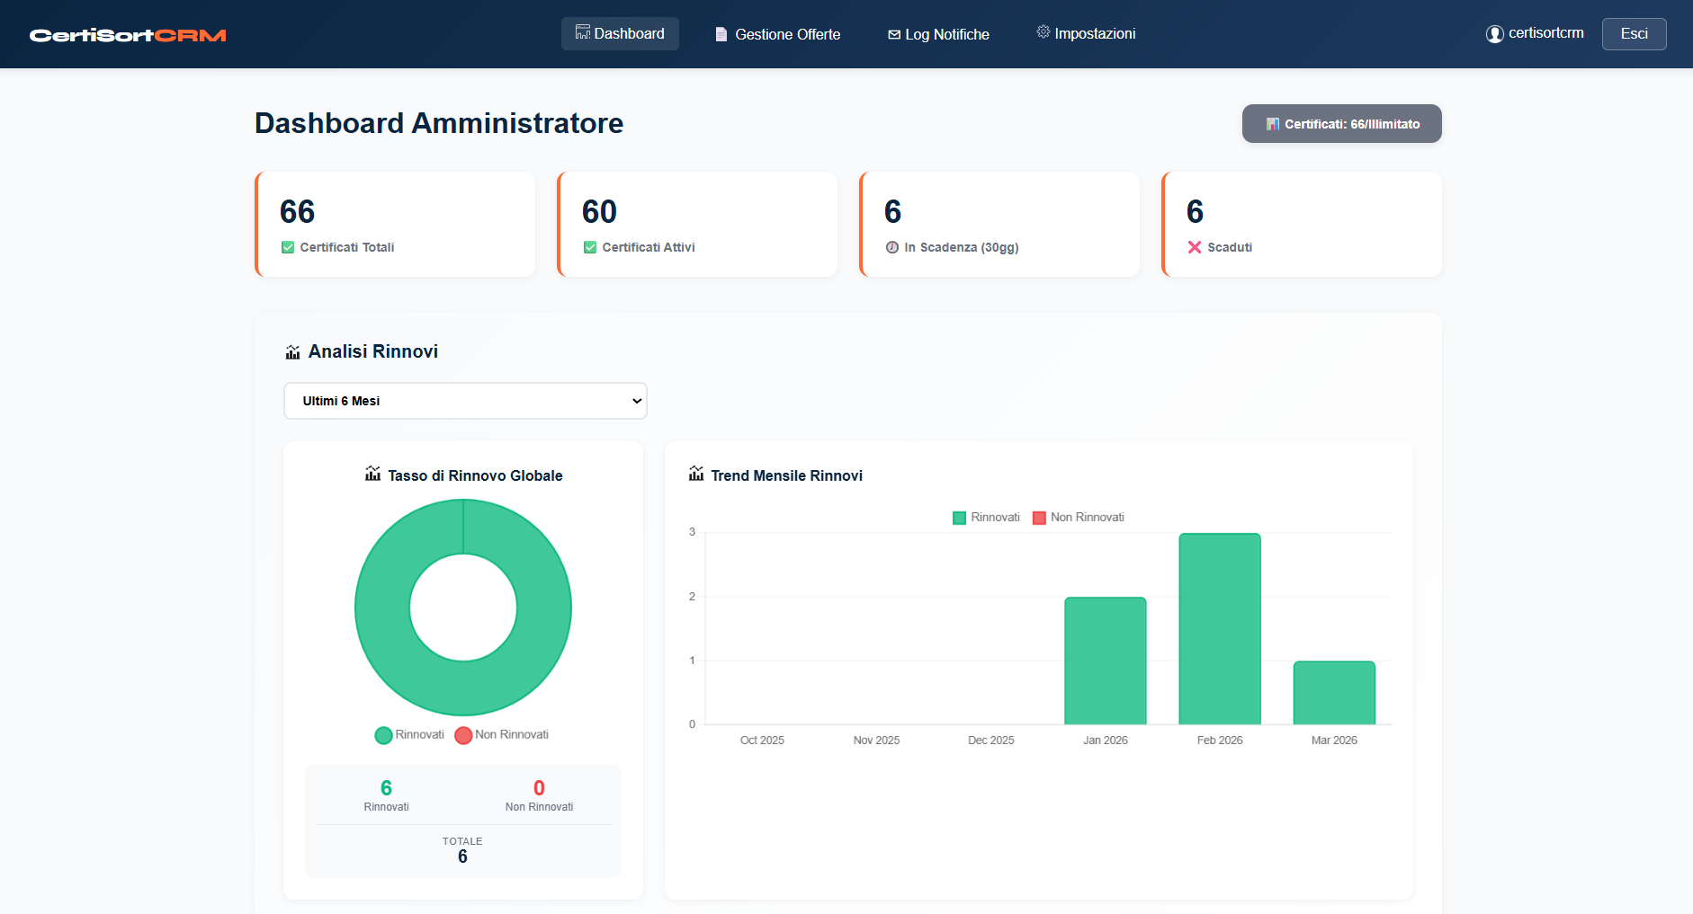The width and height of the screenshot is (1693, 914).
Task: Open the Ultimi 6 Mesi dropdown
Action: tap(464, 400)
